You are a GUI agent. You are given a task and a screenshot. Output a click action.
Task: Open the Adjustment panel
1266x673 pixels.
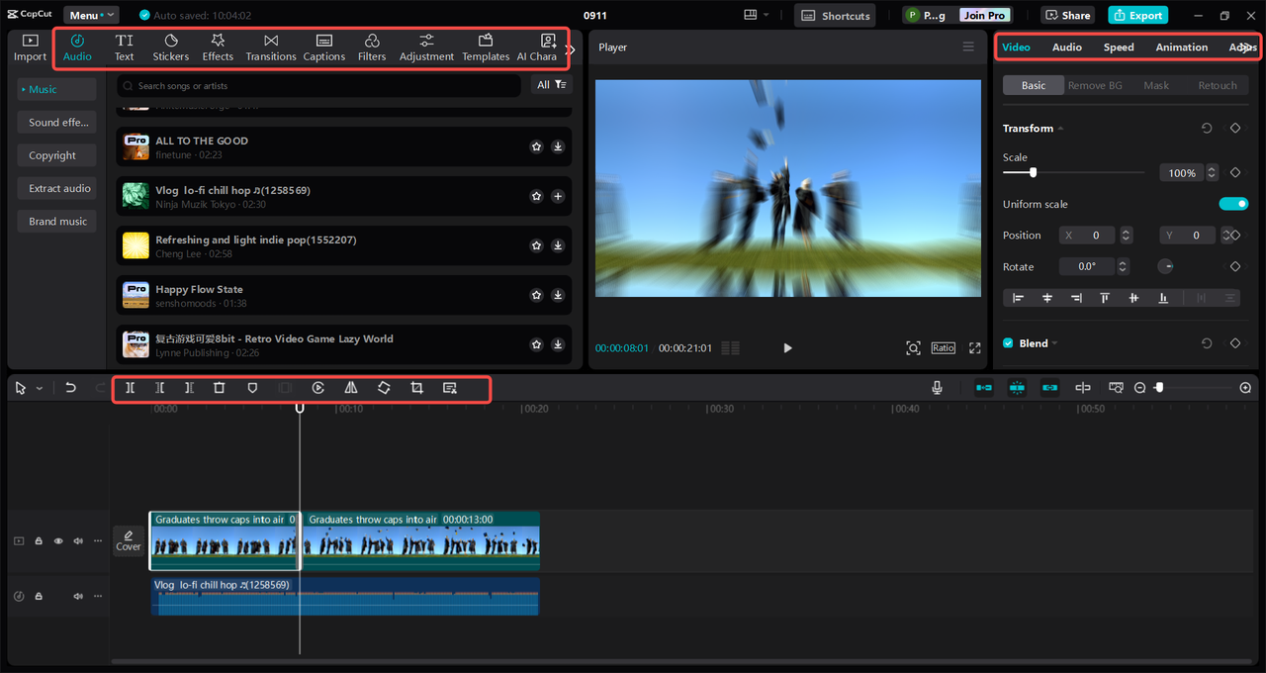coord(426,47)
